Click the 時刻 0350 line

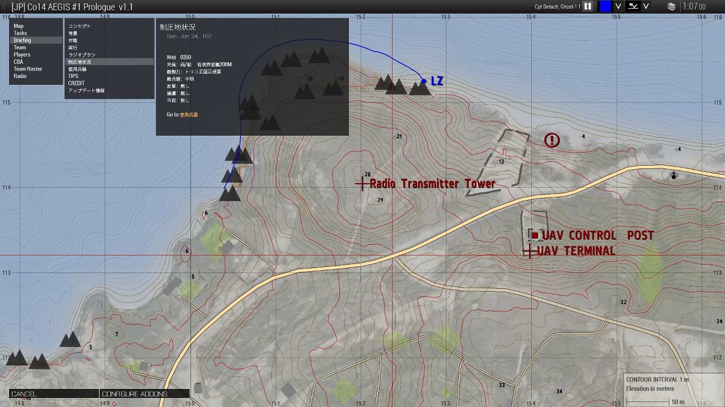[x=179, y=58]
